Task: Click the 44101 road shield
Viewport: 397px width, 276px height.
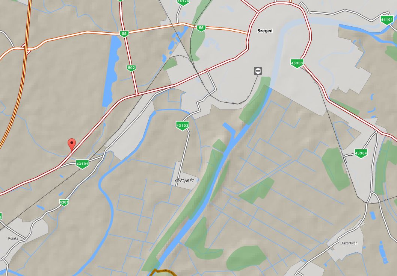Action: (x=387, y=20)
